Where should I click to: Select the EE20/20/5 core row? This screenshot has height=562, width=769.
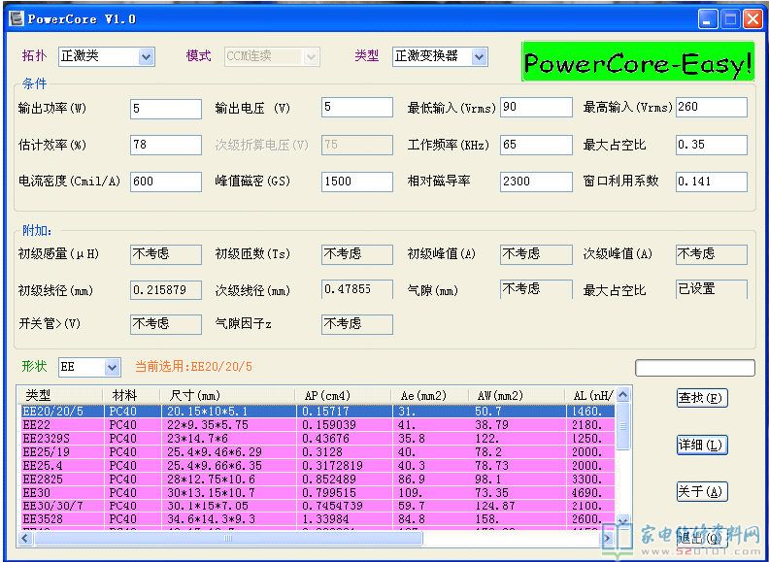pyautogui.click(x=317, y=412)
